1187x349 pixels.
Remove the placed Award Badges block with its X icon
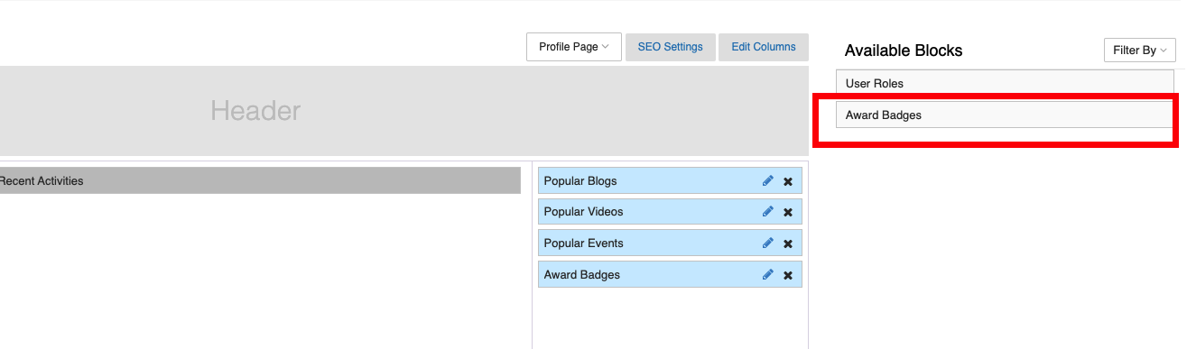click(788, 275)
